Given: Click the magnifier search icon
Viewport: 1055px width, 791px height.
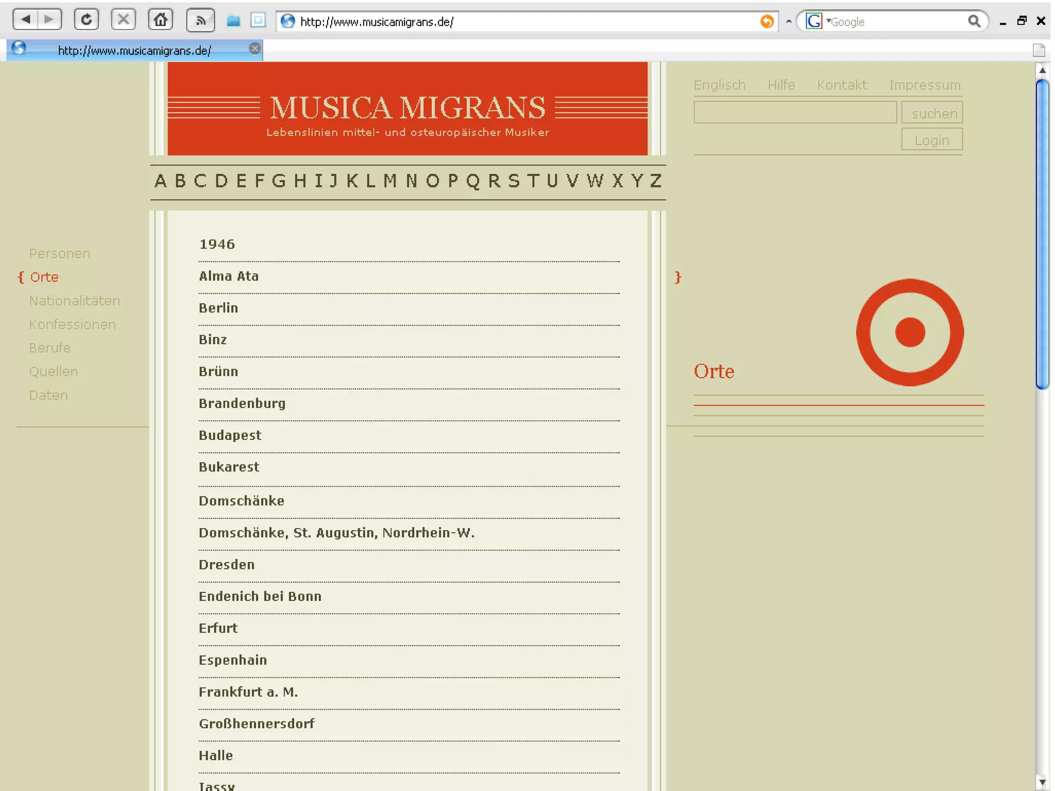Looking at the screenshot, I should (x=974, y=21).
